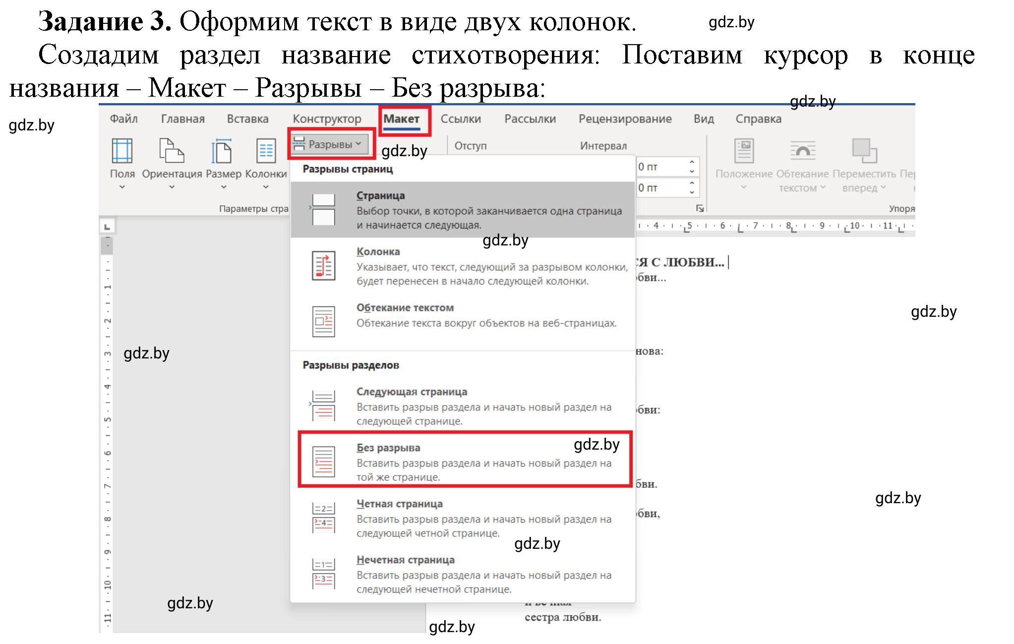Viewport: 1014px width, 644px height.
Task: Click the Обтекание текстом wrap icon
Action: click(x=802, y=151)
